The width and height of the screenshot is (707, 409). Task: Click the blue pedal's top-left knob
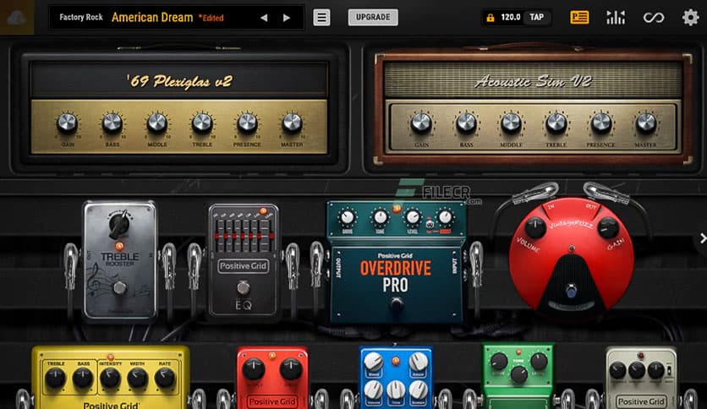(x=373, y=361)
